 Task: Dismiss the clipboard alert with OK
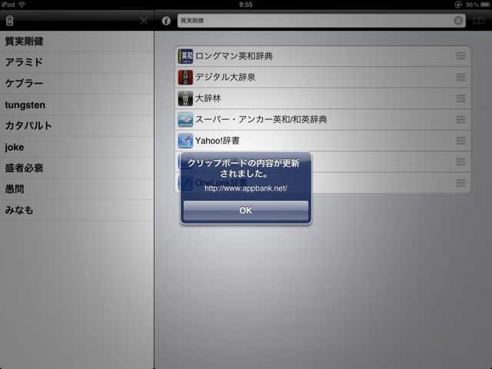pos(246,210)
